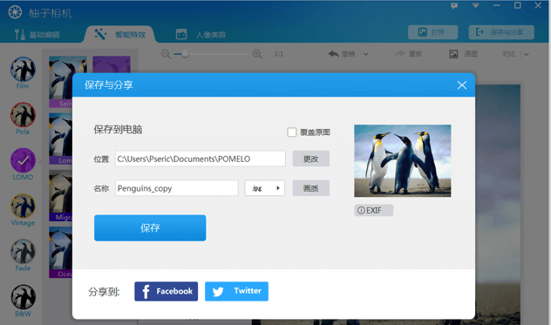This screenshot has width=551, height=325.
Task: Select the Migr... effect thumbnail
Action: click(60, 196)
